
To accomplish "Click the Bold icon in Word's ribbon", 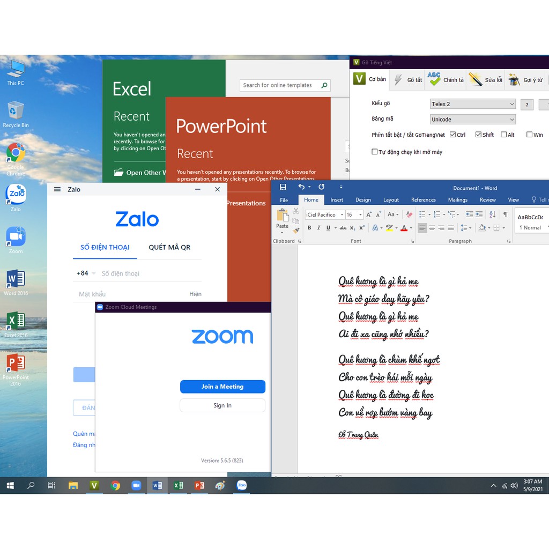I will point(309,228).
